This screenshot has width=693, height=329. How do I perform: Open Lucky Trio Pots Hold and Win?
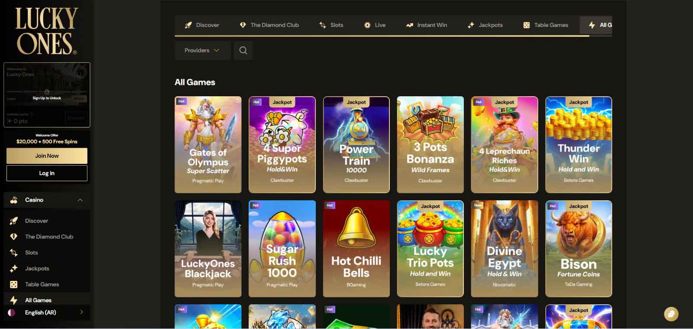click(x=430, y=249)
